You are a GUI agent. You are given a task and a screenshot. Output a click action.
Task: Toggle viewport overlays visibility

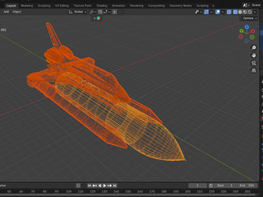[218, 12]
